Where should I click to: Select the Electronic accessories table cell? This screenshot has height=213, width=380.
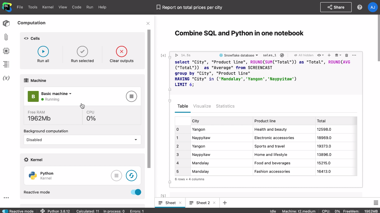tap(284, 138)
